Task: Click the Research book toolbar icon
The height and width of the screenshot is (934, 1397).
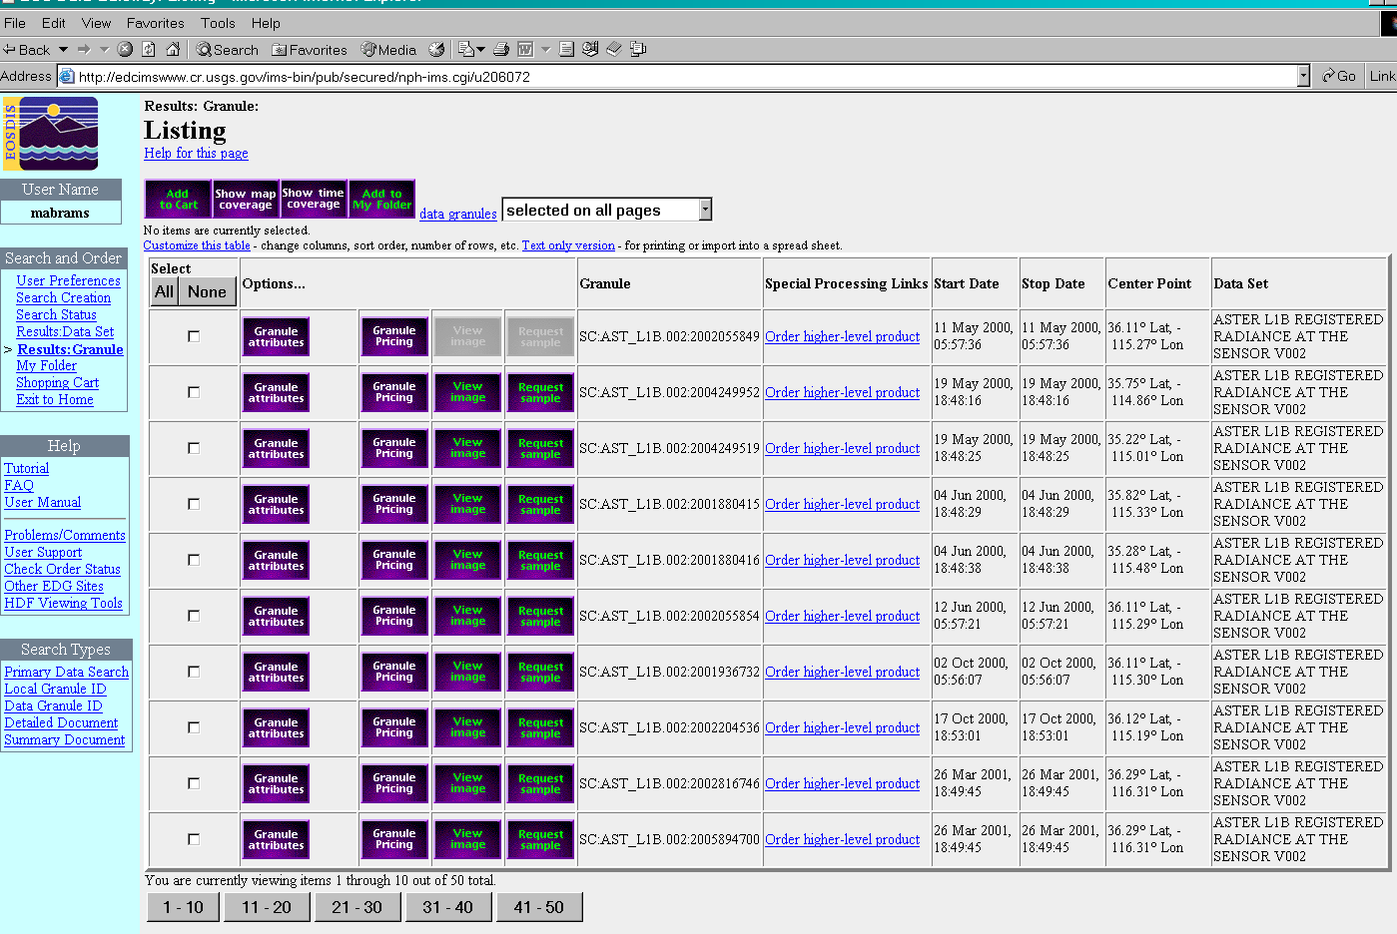Action: pyautogui.click(x=614, y=49)
